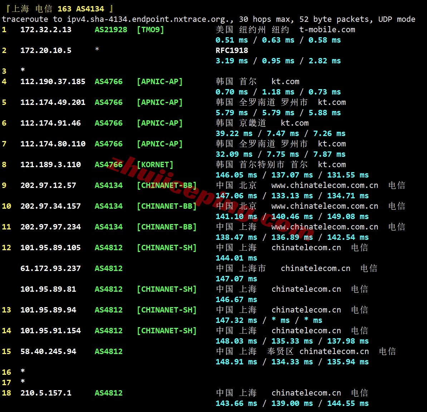
Task: Select IP address 101.95.89.94
Action: [48, 310]
